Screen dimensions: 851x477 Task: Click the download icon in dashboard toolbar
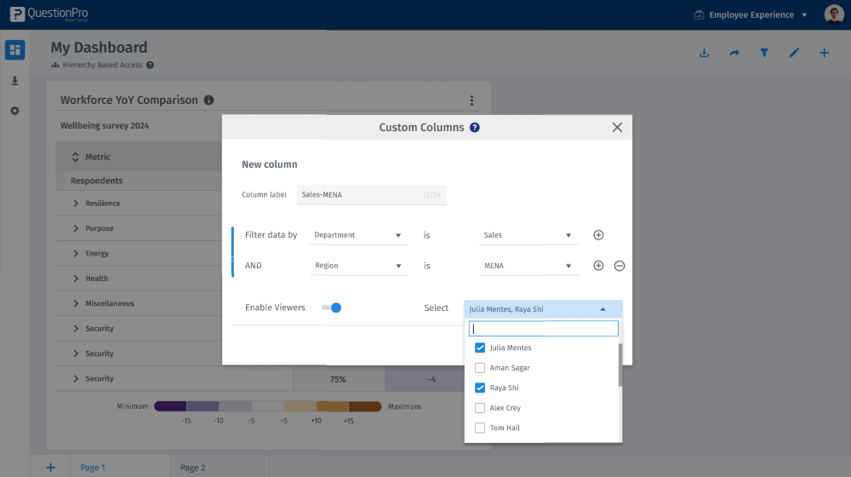tap(704, 54)
